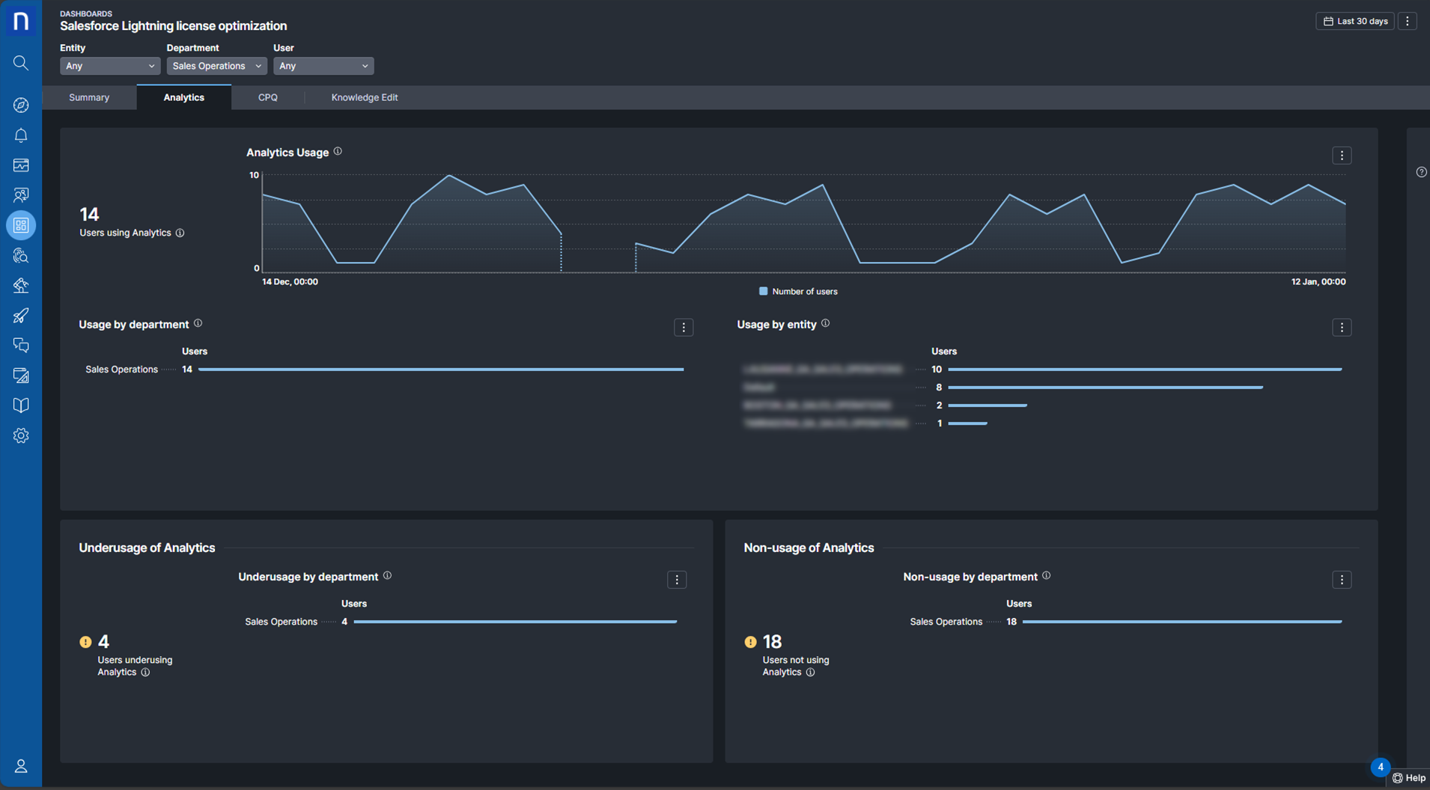Click entity bar with 8 users

(1106, 387)
